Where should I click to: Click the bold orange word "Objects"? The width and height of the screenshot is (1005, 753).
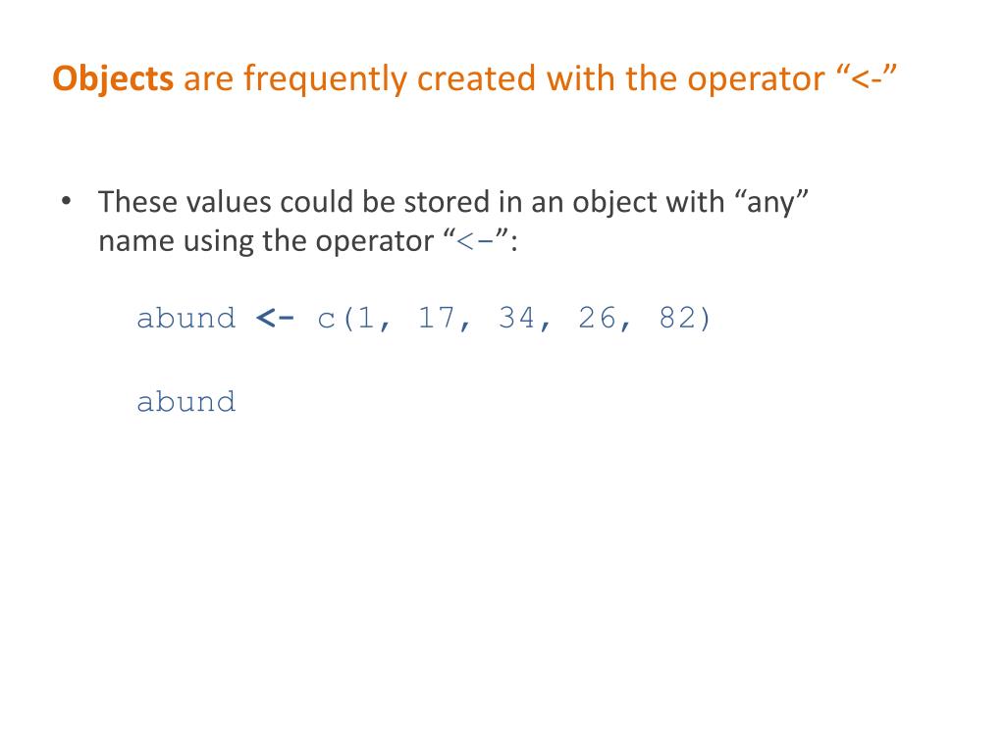113,79
